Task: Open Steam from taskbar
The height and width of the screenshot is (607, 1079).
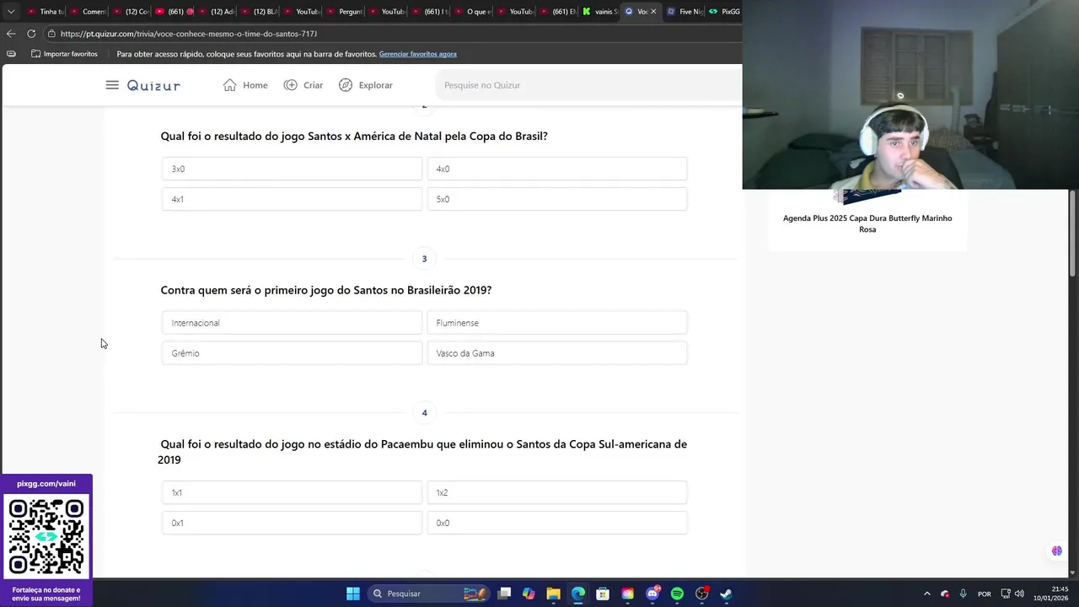Action: (726, 594)
